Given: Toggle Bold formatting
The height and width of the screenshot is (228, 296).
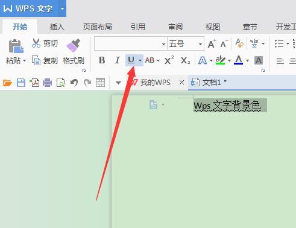Looking at the screenshot, I should [x=102, y=60].
